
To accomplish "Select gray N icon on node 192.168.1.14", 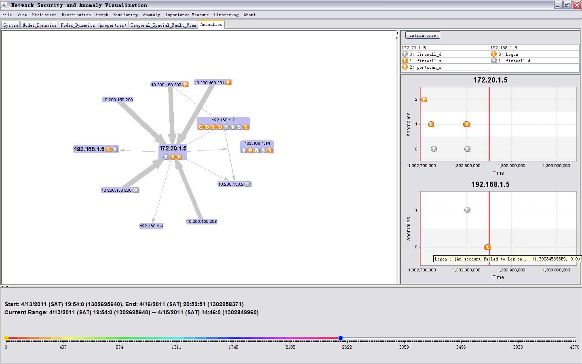I will 257,150.
